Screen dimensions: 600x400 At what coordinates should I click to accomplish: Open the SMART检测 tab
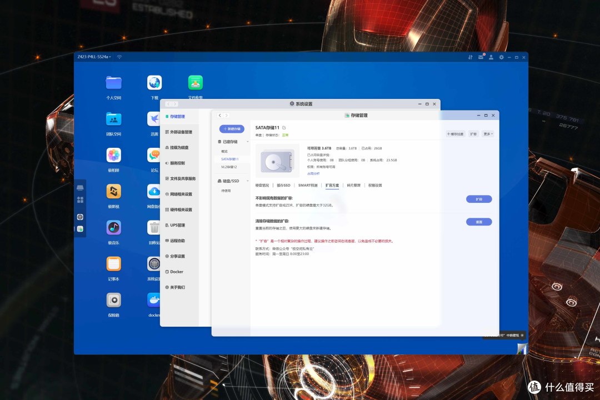tap(308, 185)
